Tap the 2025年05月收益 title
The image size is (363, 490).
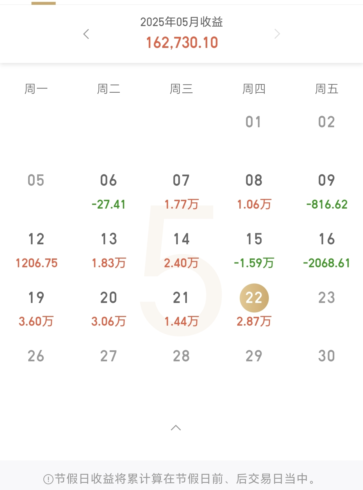click(x=181, y=22)
